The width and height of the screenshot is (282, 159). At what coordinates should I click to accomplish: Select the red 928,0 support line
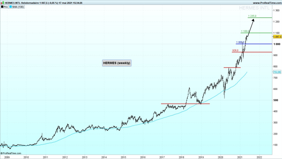coord(260,52)
